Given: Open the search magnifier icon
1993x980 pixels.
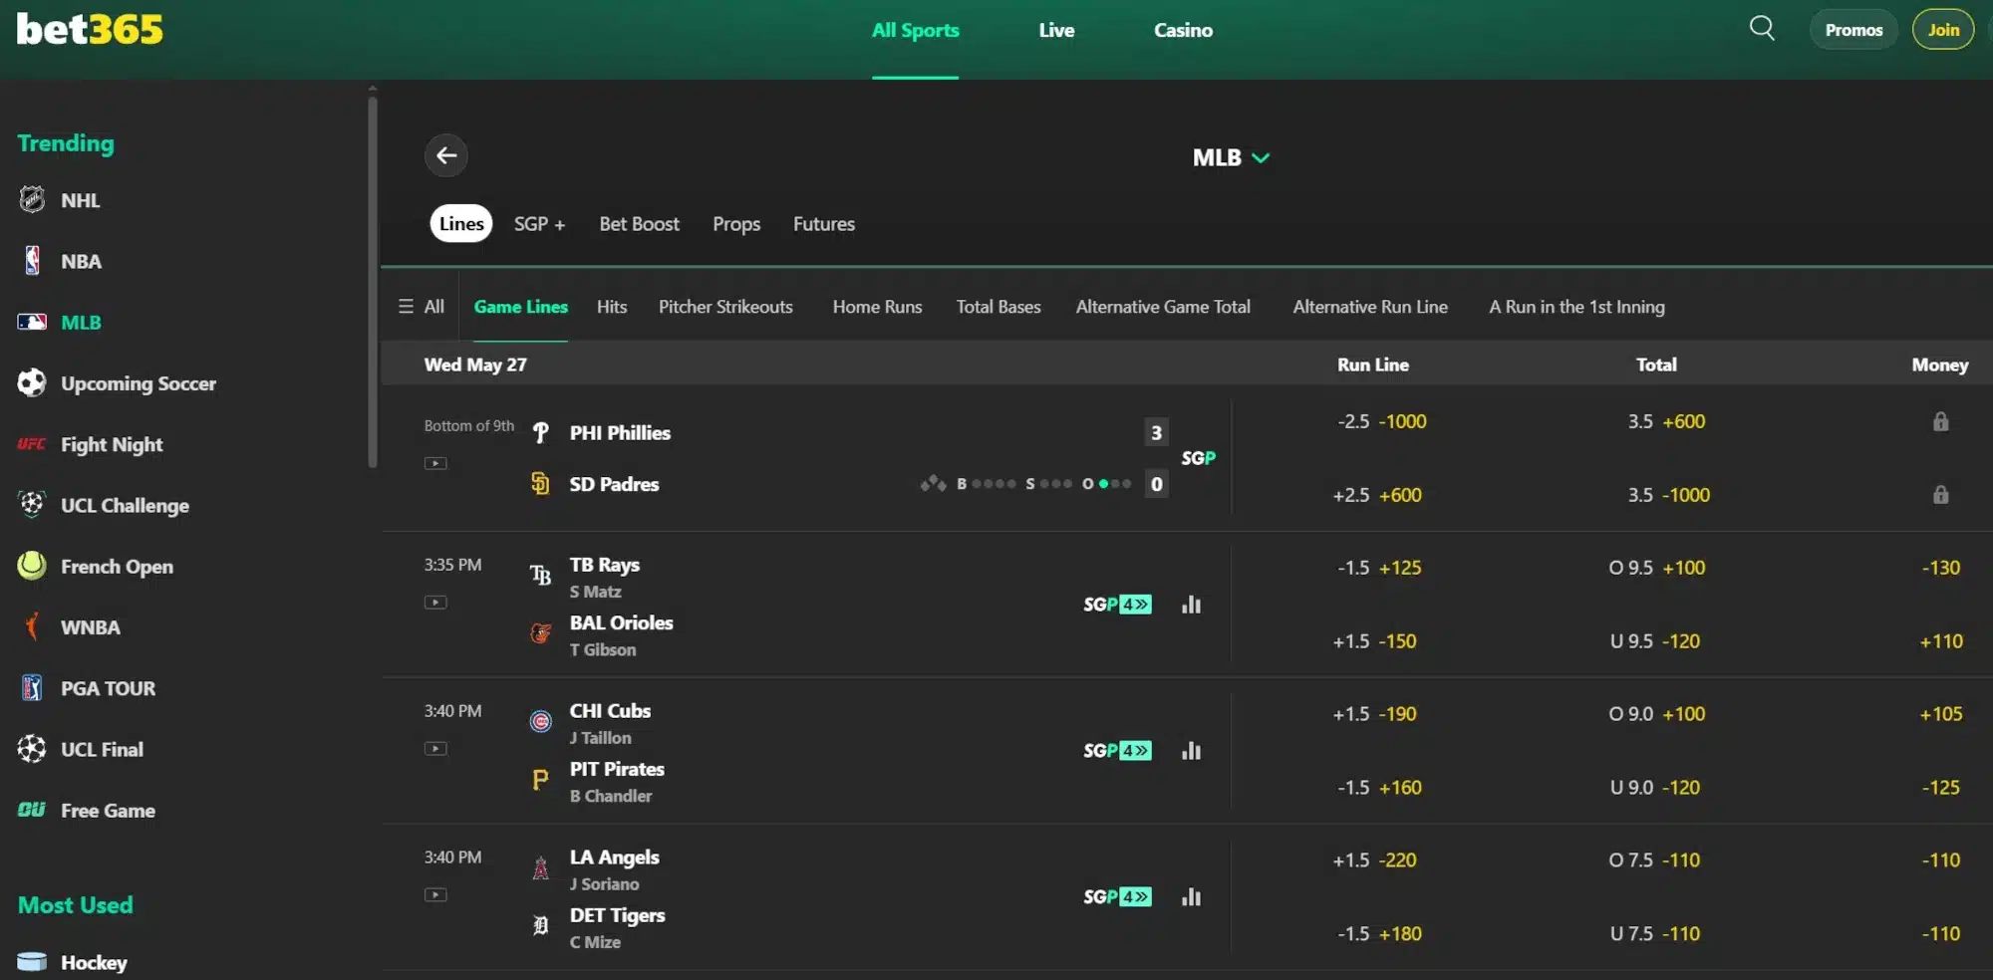Looking at the screenshot, I should tap(1762, 29).
